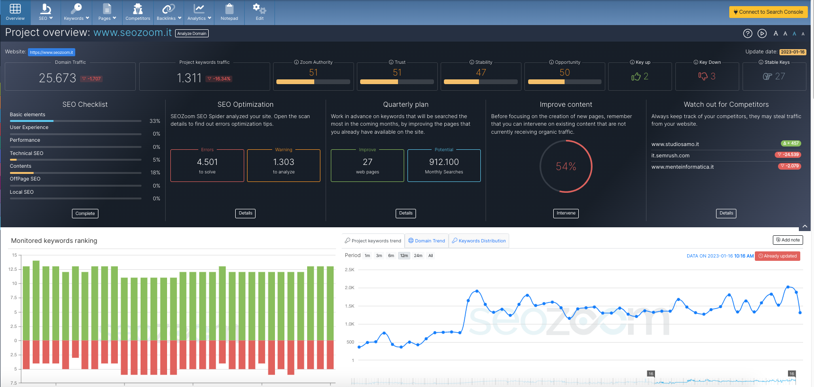This screenshot has width=814, height=387.
Task: Select the 6m period option
Action: coord(391,256)
